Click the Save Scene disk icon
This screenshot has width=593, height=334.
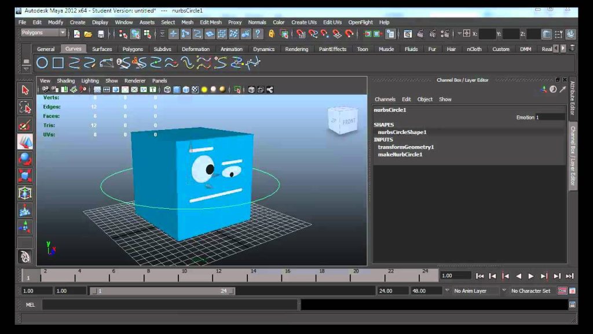[x=101, y=34]
